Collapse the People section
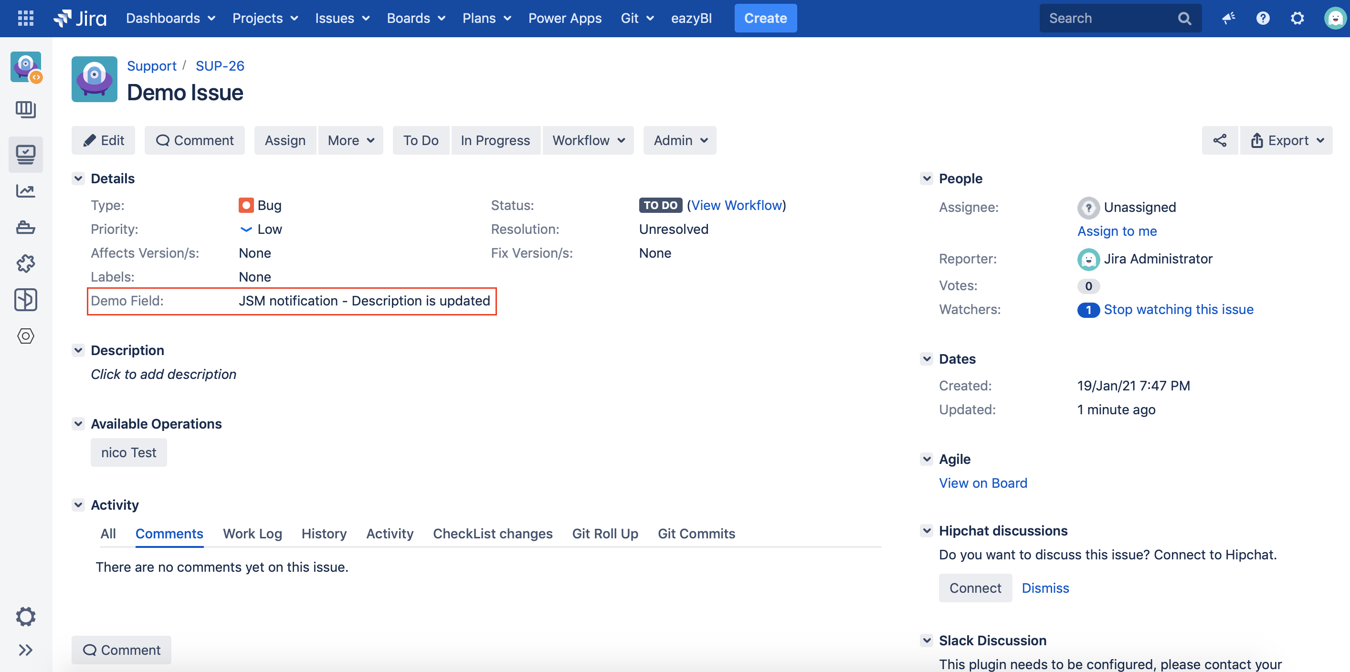 click(927, 178)
